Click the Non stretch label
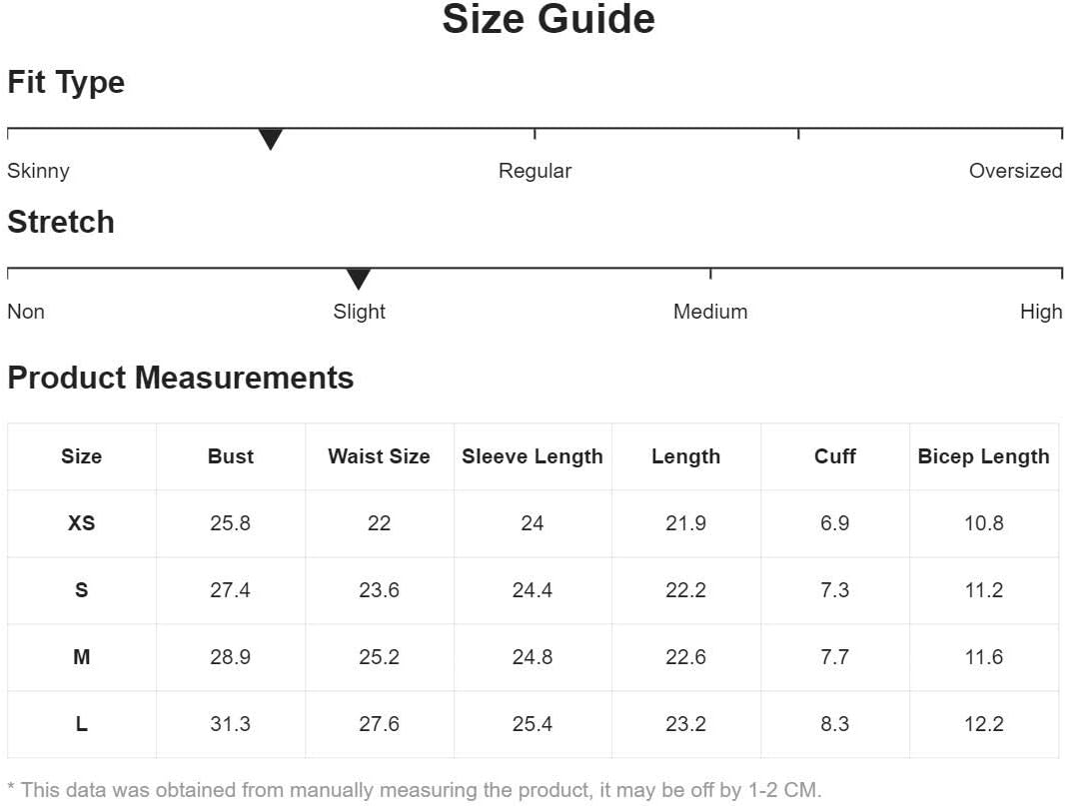The image size is (1066, 806). [x=26, y=312]
